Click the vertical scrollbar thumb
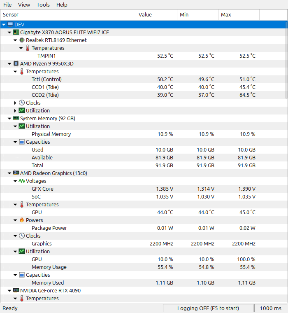Screen dimensions: 288x313 tap(286, 60)
